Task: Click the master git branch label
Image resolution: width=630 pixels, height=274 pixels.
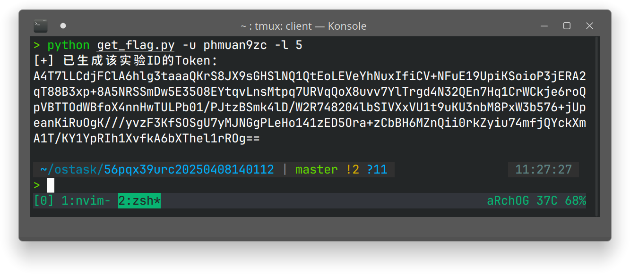Action: tap(316, 169)
